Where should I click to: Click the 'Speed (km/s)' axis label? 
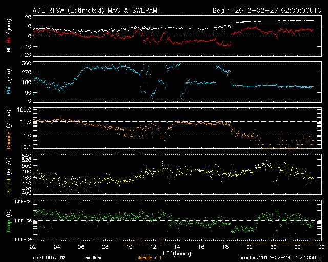(x=9, y=176)
